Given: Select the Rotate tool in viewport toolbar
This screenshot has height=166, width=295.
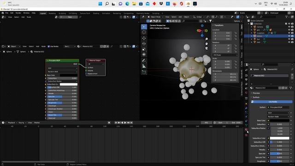Looking at the screenshot, I should click(144, 44).
